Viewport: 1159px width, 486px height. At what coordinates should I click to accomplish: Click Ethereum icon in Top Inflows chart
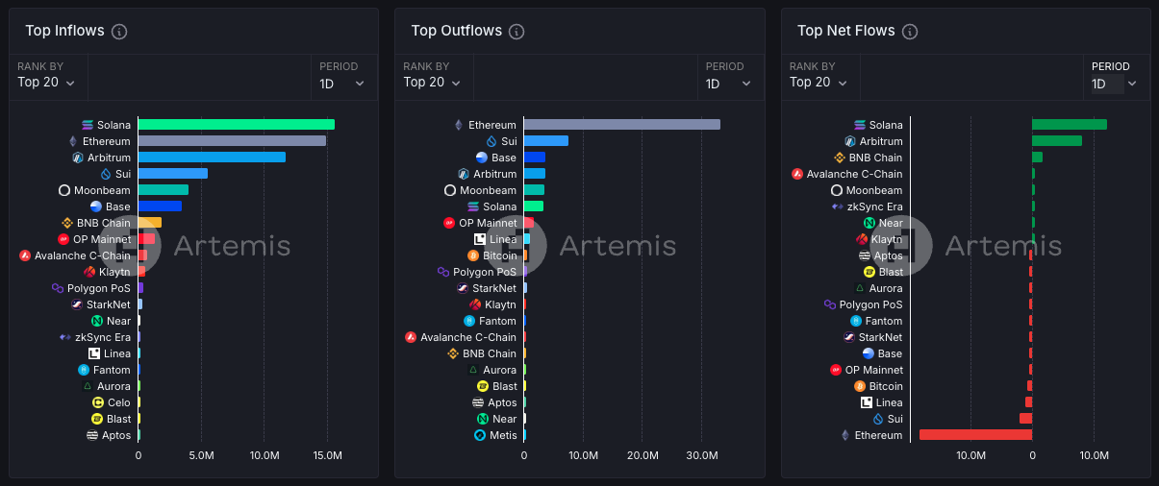(x=72, y=141)
